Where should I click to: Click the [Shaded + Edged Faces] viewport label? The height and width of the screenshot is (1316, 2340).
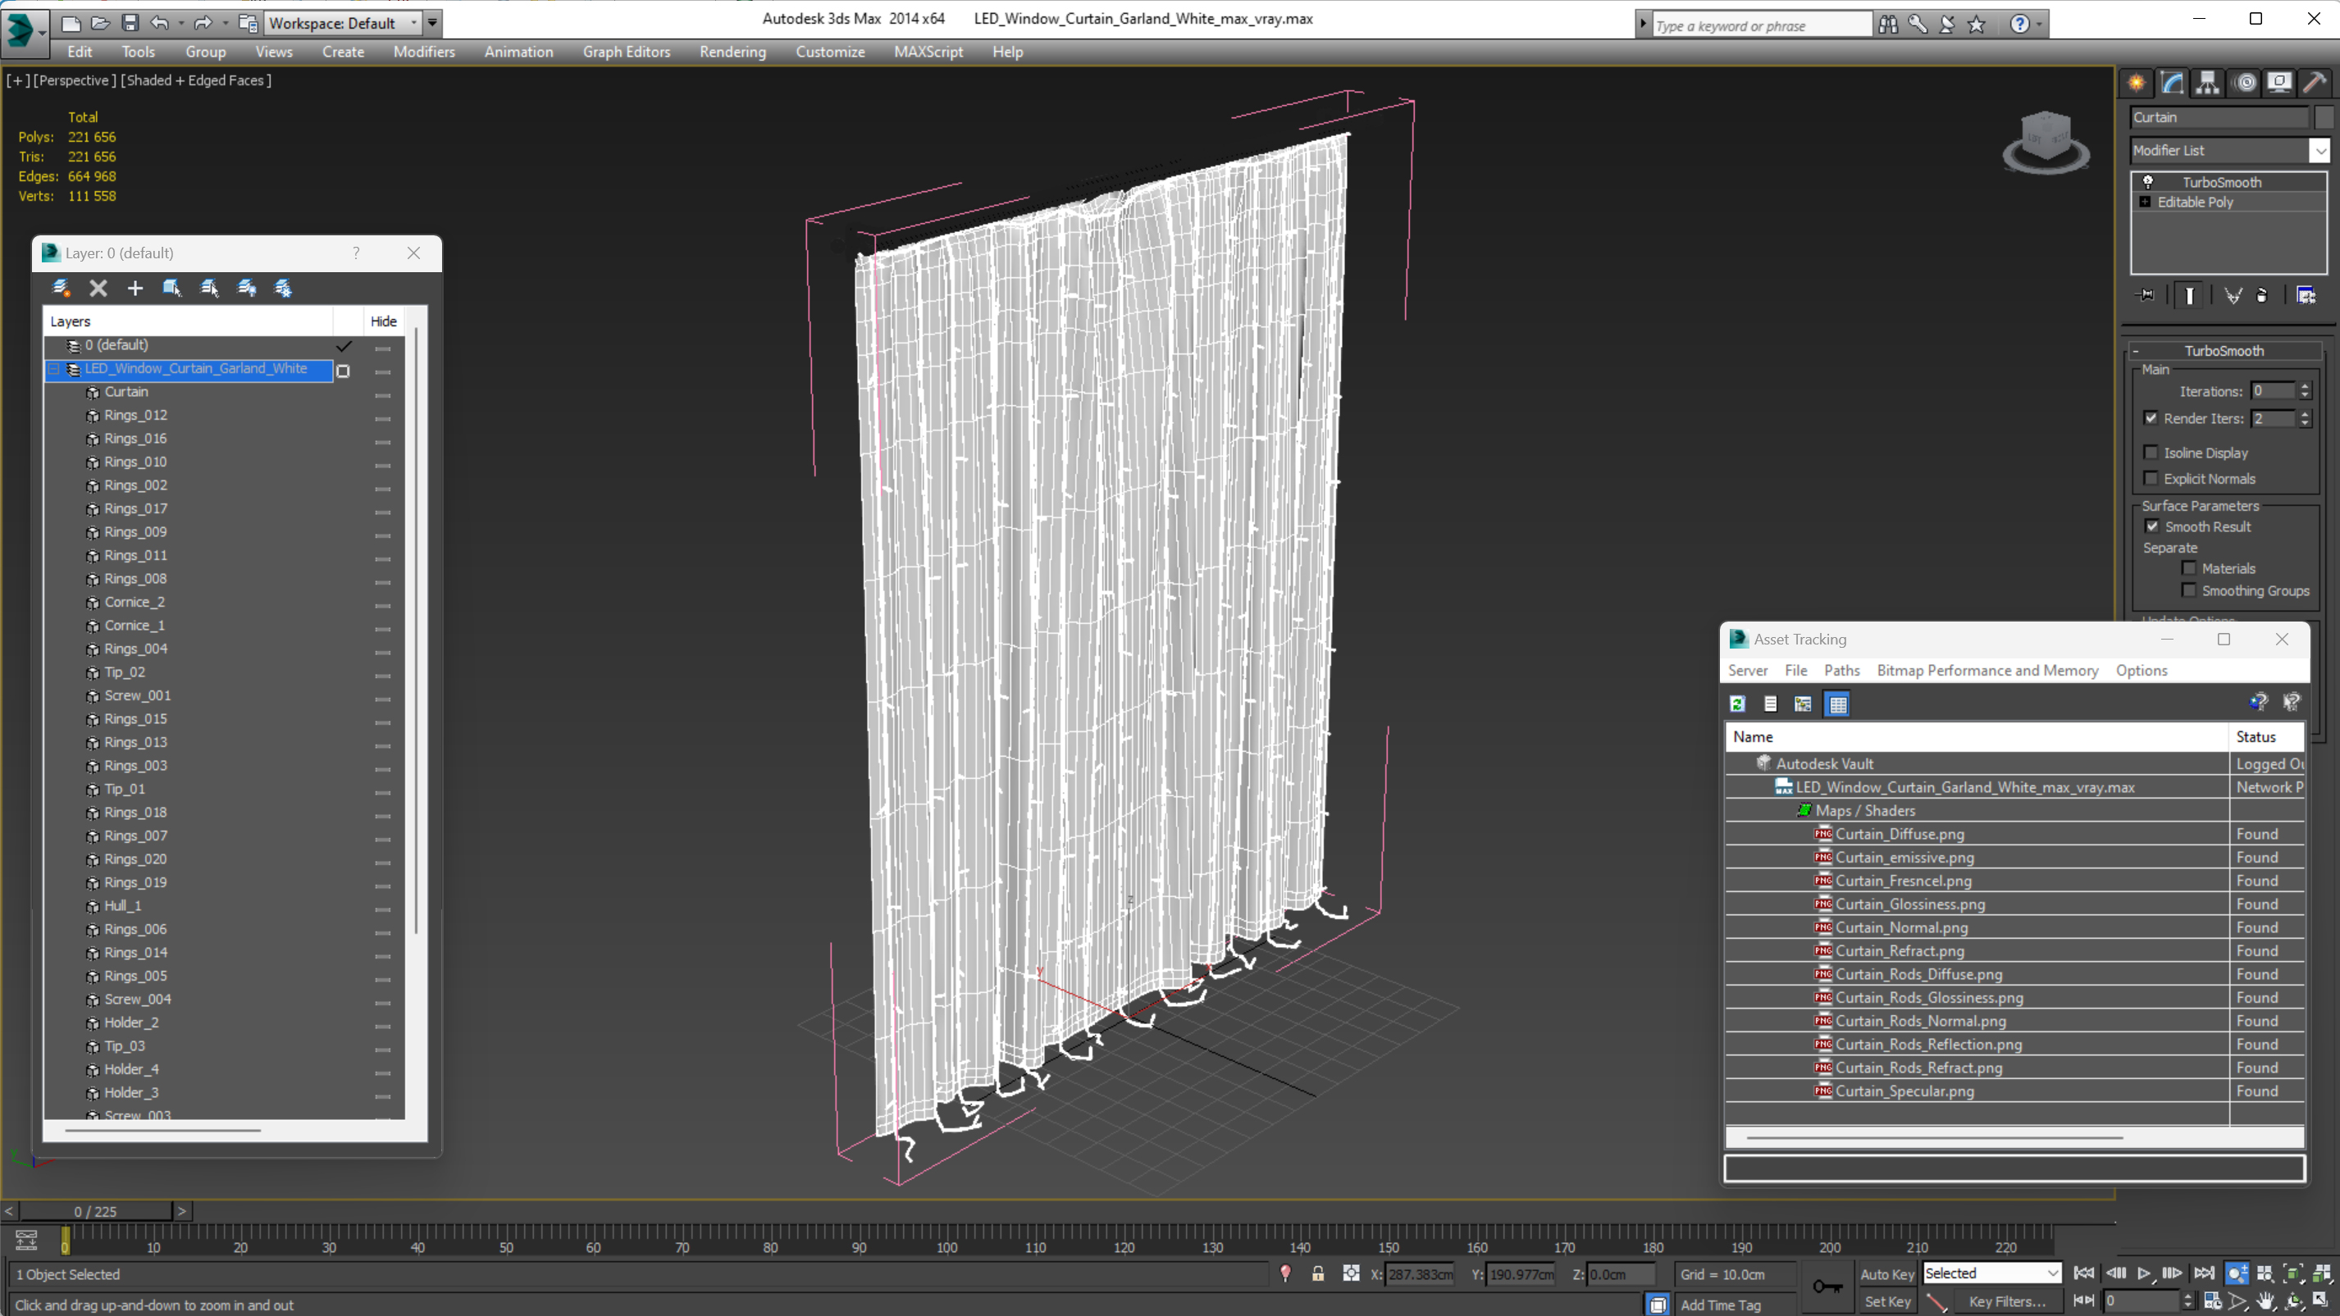195,80
